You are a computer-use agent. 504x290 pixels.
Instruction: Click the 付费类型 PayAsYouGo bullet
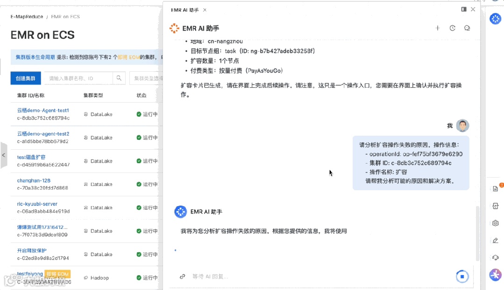[x=234, y=70]
